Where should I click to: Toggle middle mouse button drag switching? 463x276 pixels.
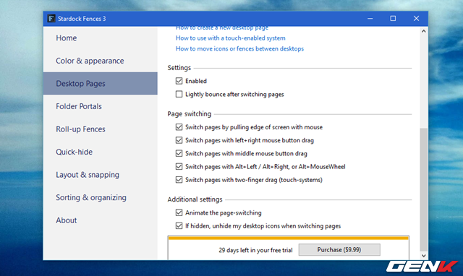click(179, 153)
